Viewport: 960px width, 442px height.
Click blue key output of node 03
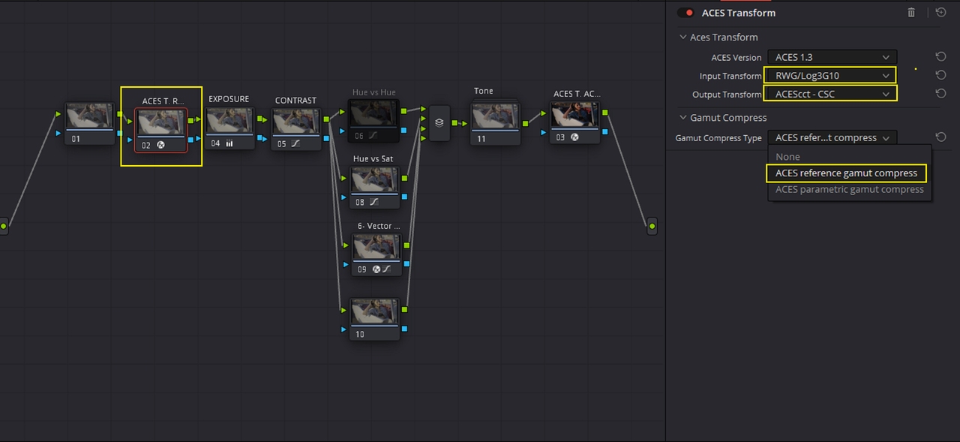point(605,132)
